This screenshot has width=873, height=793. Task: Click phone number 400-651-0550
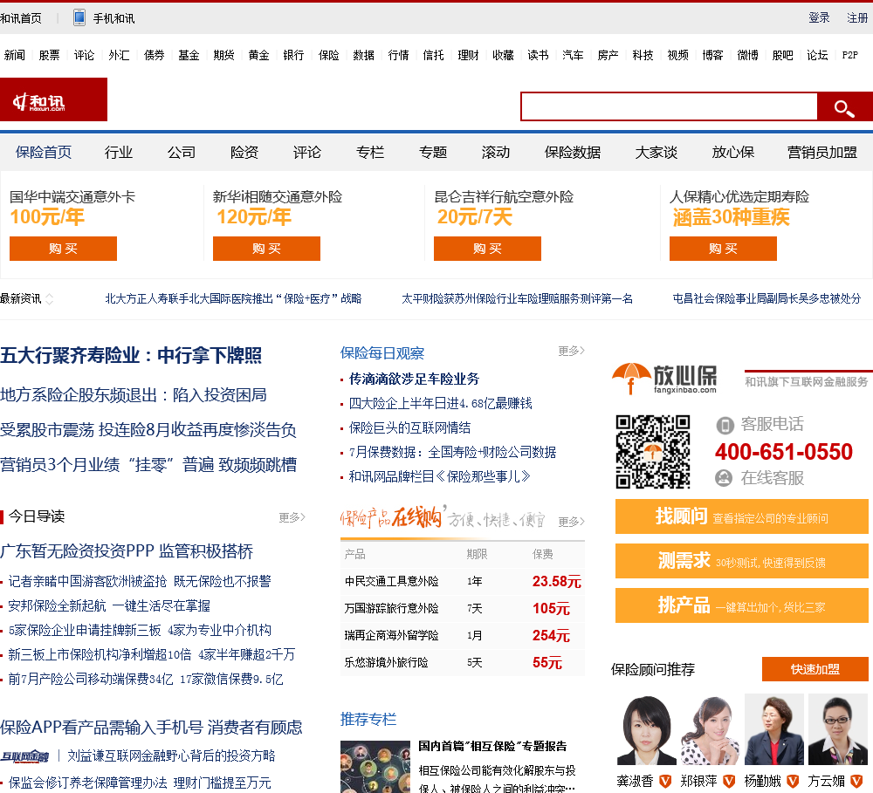[783, 452]
